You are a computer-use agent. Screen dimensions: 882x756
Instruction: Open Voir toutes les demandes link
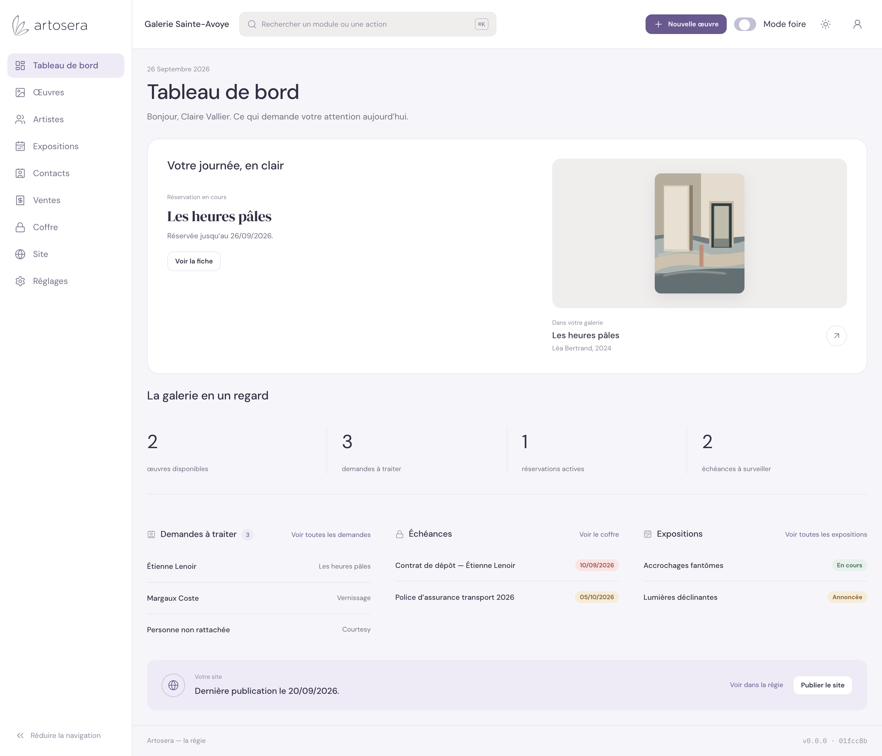[x=331, y=535]
